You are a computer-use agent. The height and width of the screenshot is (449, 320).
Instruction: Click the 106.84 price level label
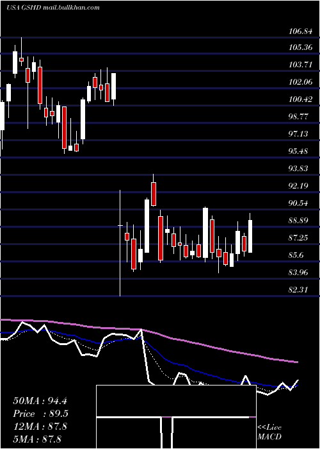[x=300, y=32]
